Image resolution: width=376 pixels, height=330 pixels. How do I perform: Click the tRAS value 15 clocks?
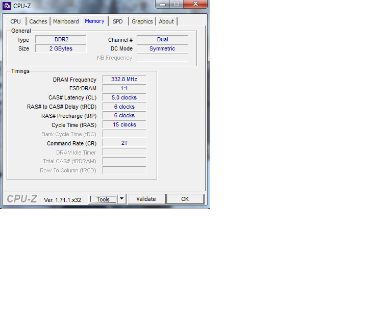[124, 124]
